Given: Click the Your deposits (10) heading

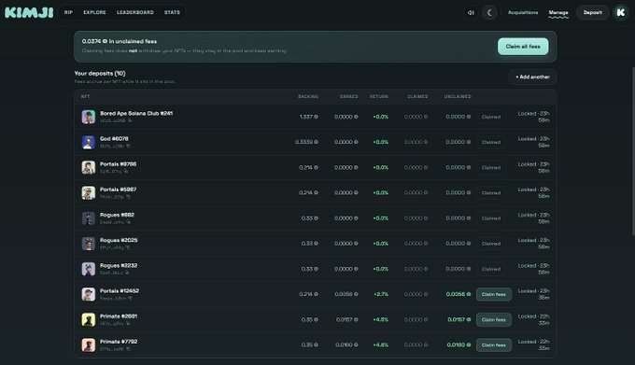Looking at the screenshot, I should click(x=100, y=73).
